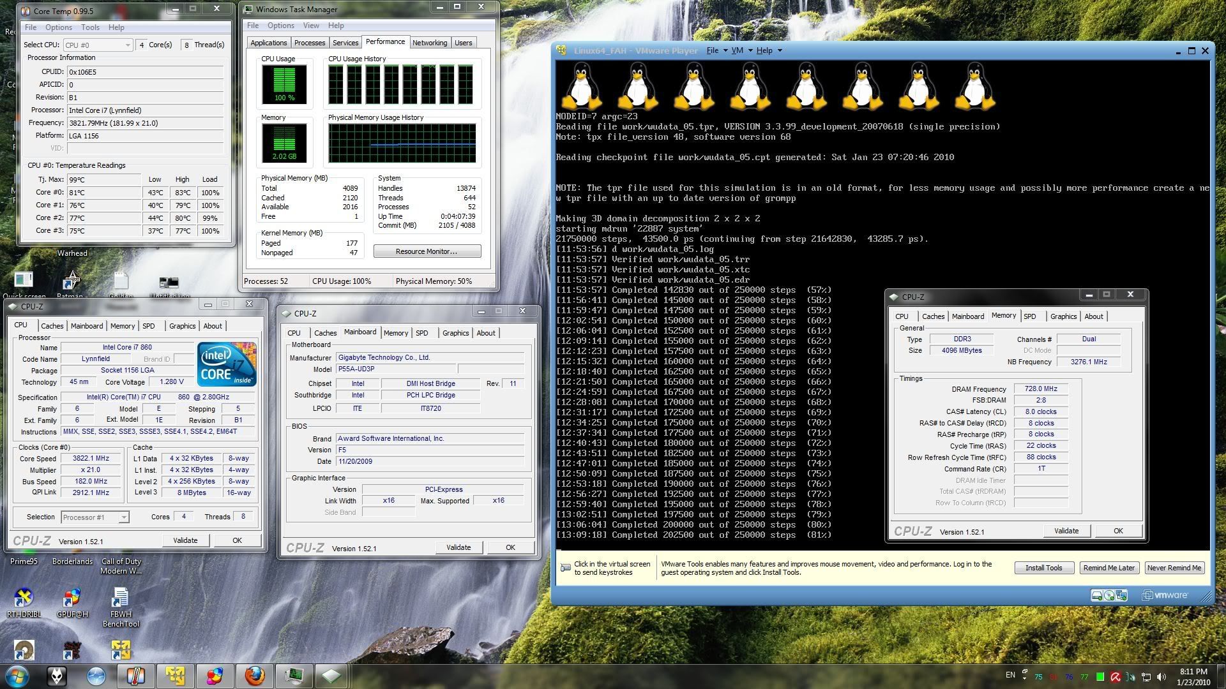The height and width of the screenshot is (689, 1226).
Task: Open VMware Player File menu dropdown
Action: click(716, 50)
